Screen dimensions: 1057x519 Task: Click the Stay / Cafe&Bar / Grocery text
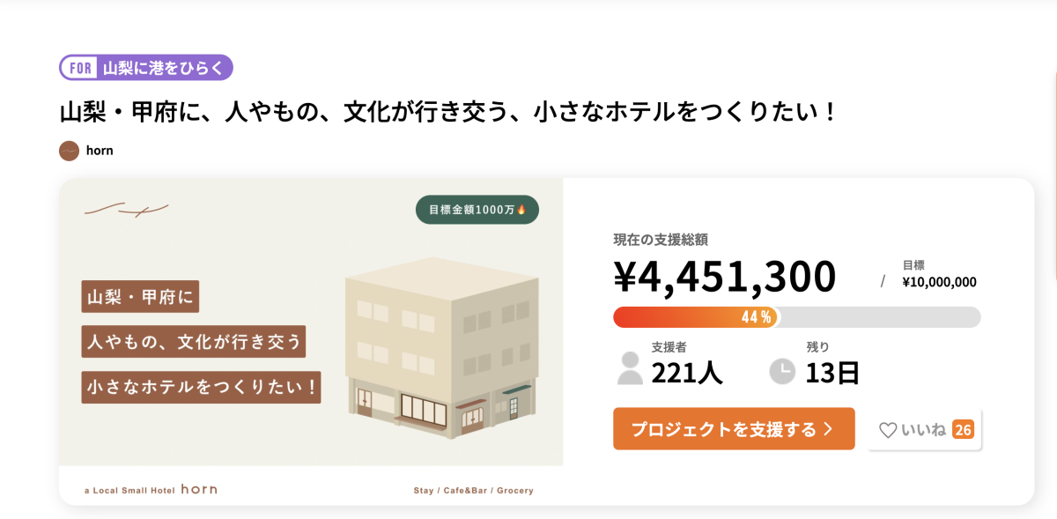(473, 491)
